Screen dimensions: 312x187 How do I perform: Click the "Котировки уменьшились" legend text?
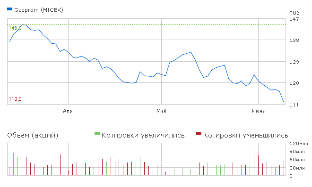click(245, 136)
